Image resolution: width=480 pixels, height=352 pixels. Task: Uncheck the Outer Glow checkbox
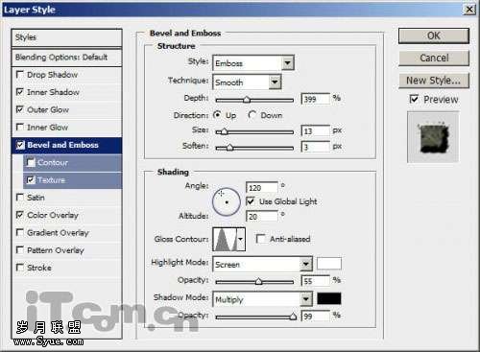20,110
